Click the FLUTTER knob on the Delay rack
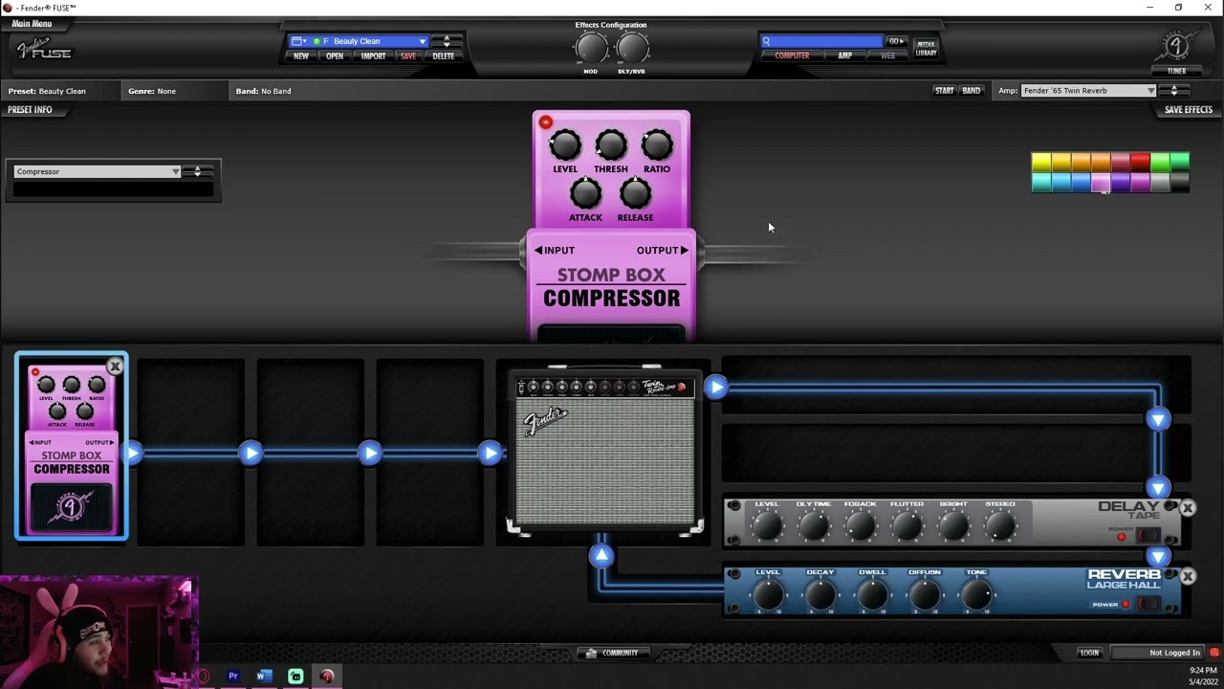Image resolution: width=1224 pixels, height=689 pixels. (907, 525)
